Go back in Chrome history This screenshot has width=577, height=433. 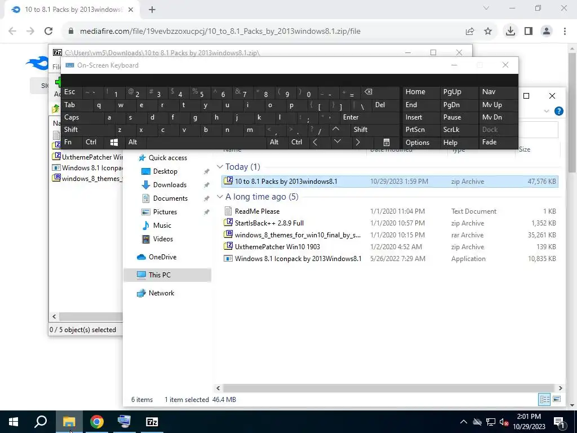[12, 32]
